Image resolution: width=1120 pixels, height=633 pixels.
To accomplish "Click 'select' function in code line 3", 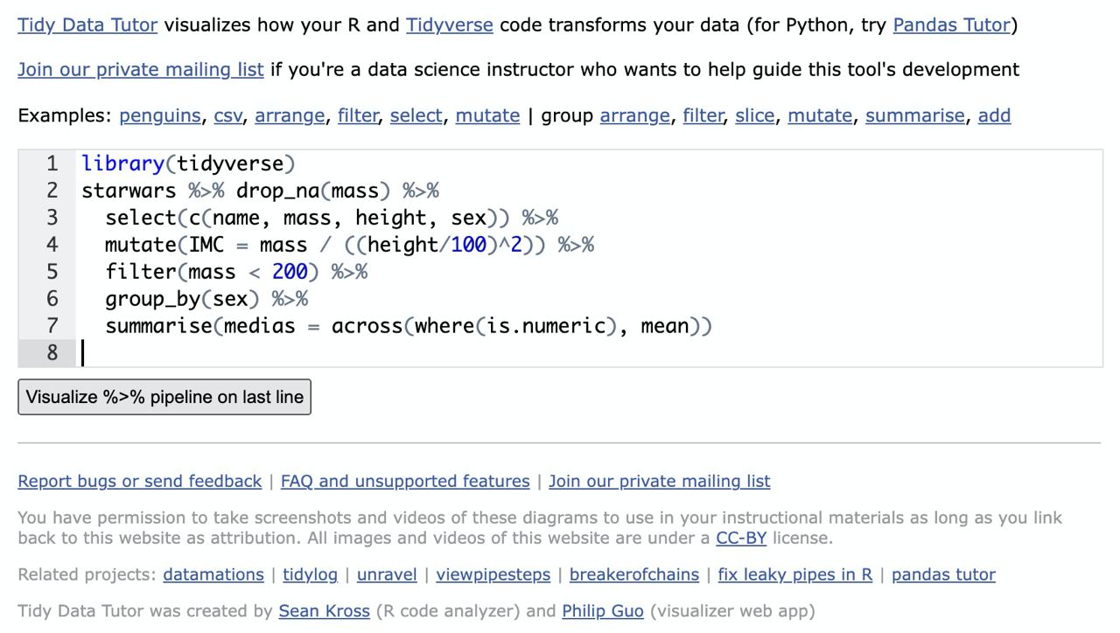I will coord(141,218).
